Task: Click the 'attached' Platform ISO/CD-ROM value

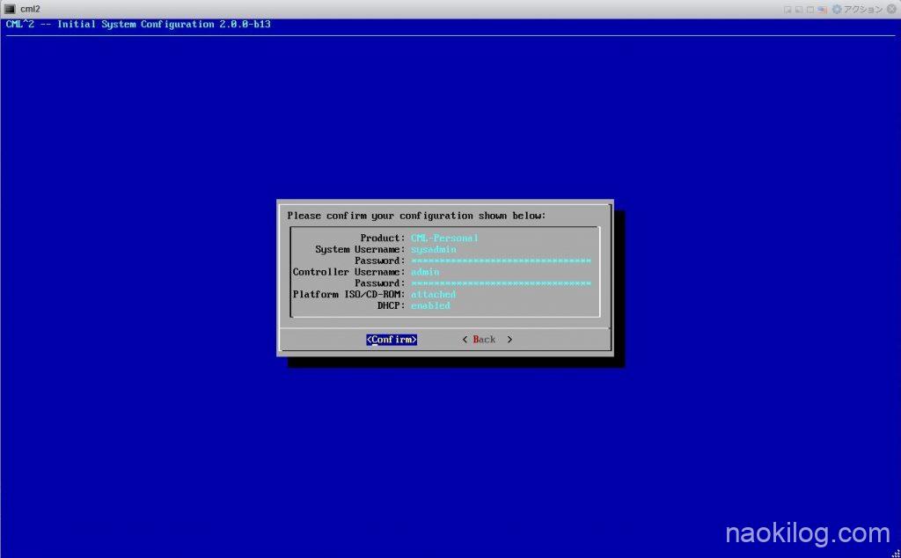Action: 433,294
